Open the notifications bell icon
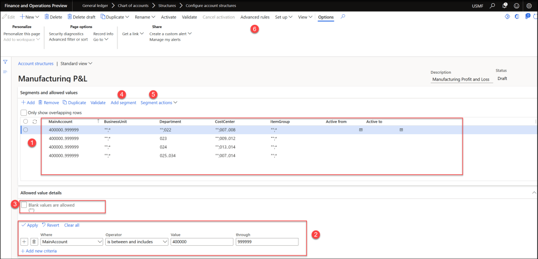538x259 pixels. coord(504,6)
